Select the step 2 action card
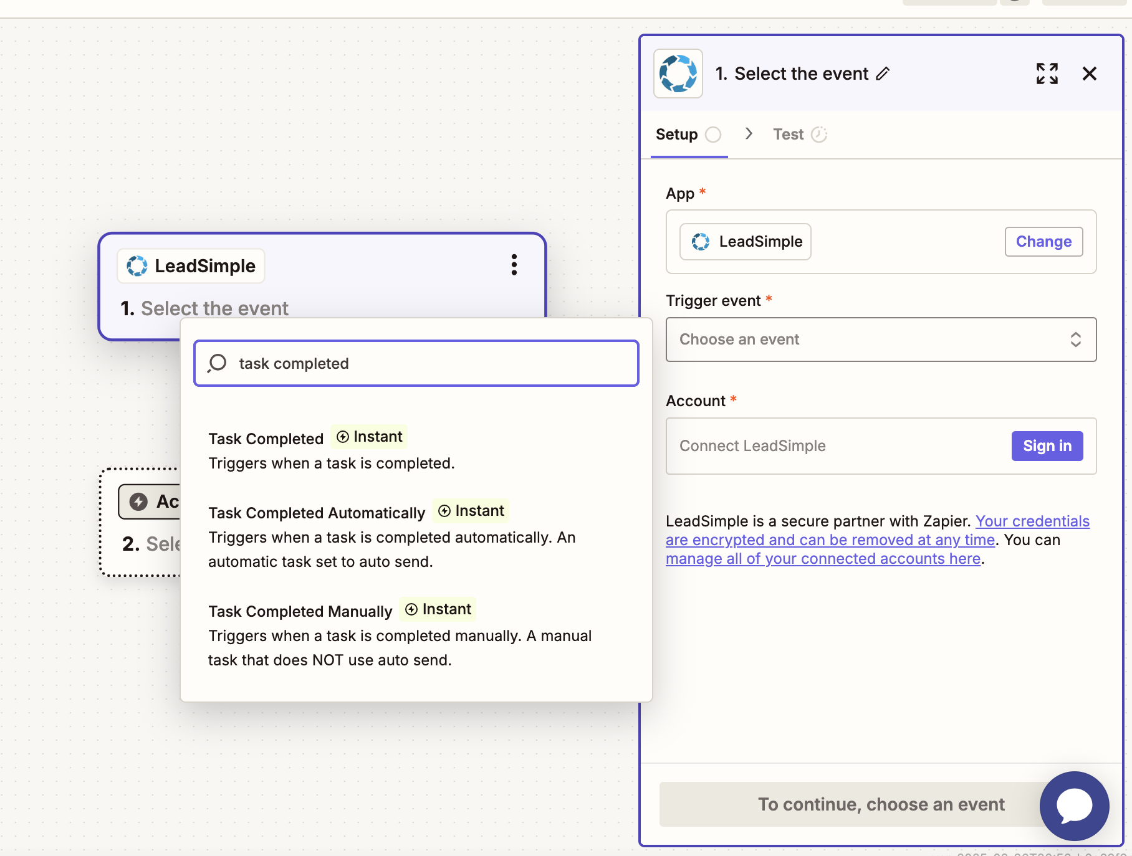1132x856 pixels. (x=140, y=522)
